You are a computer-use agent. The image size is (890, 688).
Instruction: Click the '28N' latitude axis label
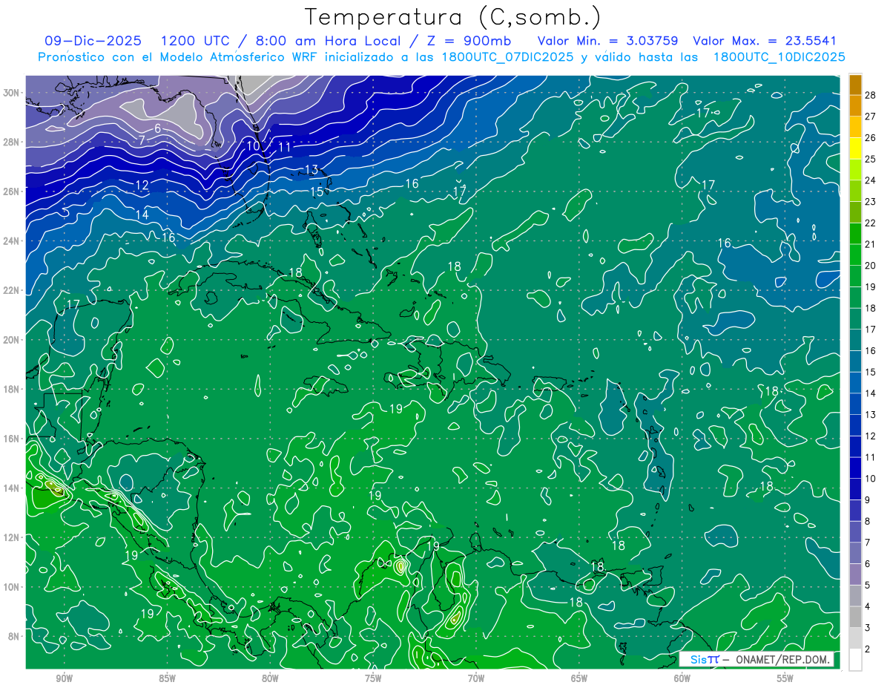12,142
